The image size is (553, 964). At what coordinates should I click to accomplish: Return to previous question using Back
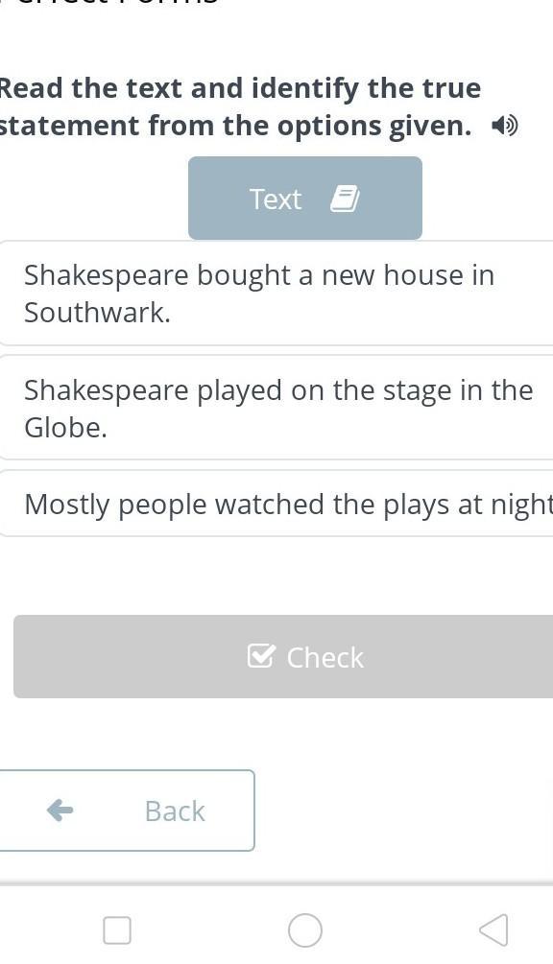[126, 811]
